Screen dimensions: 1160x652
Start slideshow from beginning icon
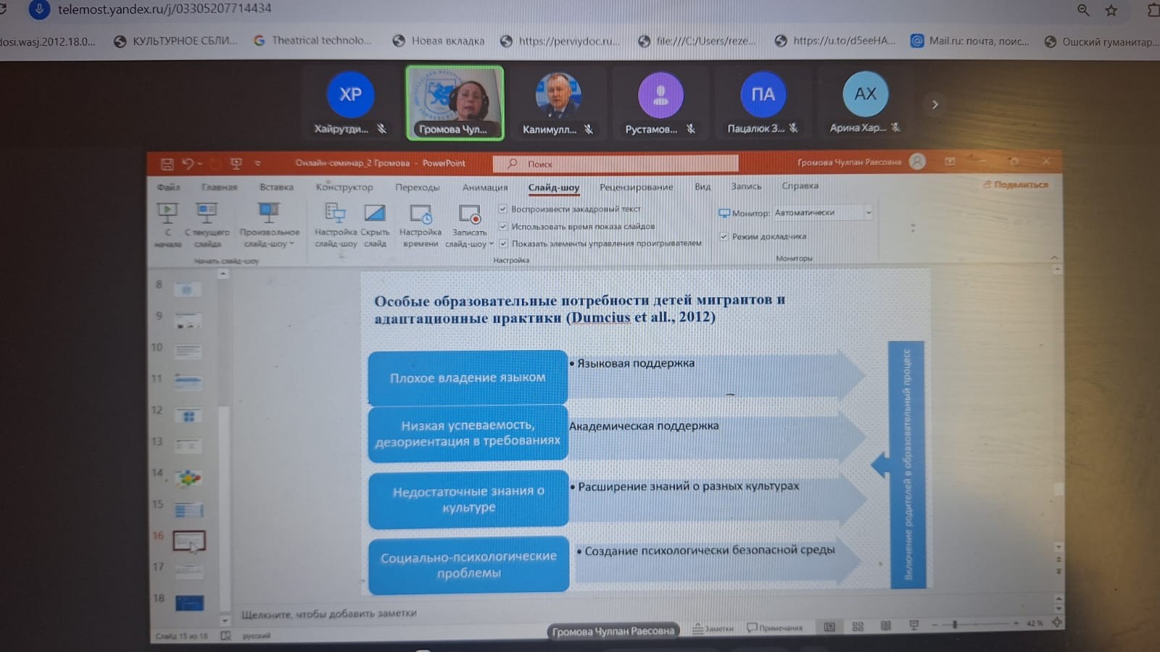(167, 214)
